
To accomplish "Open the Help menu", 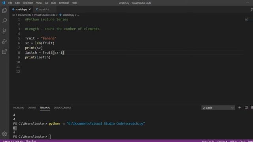I will pos(74,3).
